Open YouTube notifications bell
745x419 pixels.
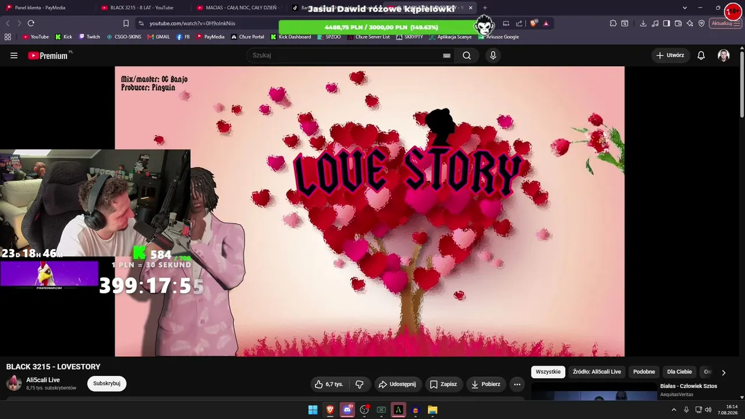click(701, 55)
